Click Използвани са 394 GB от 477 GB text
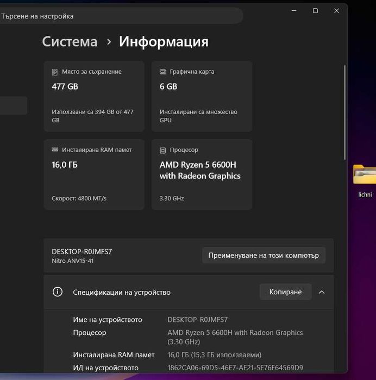This screenshot has height=380, width=376. click(92, 116)
